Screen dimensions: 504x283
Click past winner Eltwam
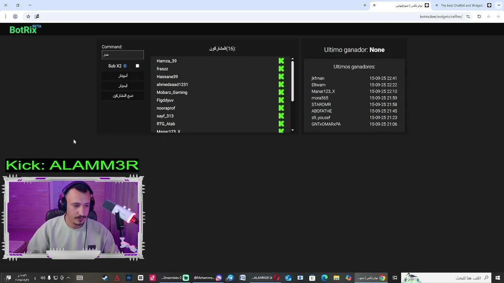(319, 85)
